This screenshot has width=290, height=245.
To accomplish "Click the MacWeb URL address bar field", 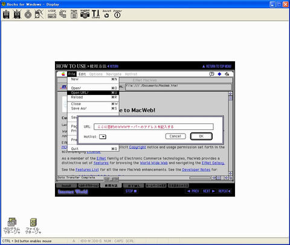I will pyautogui.click(x=178, y=87).
